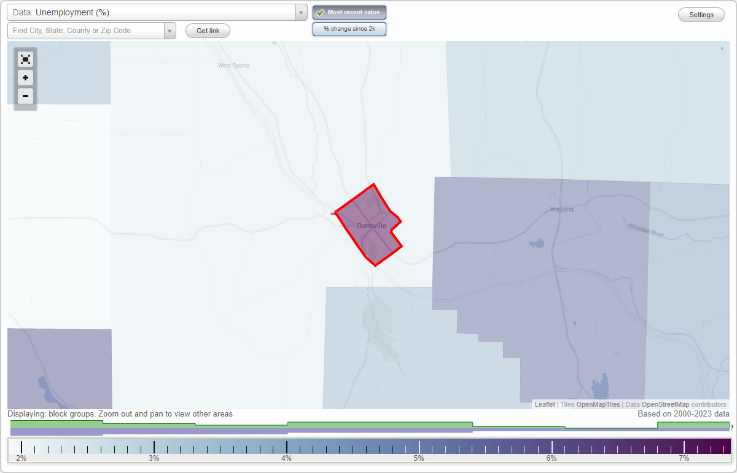Click the Find City search field

86,30
